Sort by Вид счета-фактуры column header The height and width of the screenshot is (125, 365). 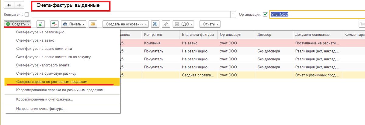198,35
